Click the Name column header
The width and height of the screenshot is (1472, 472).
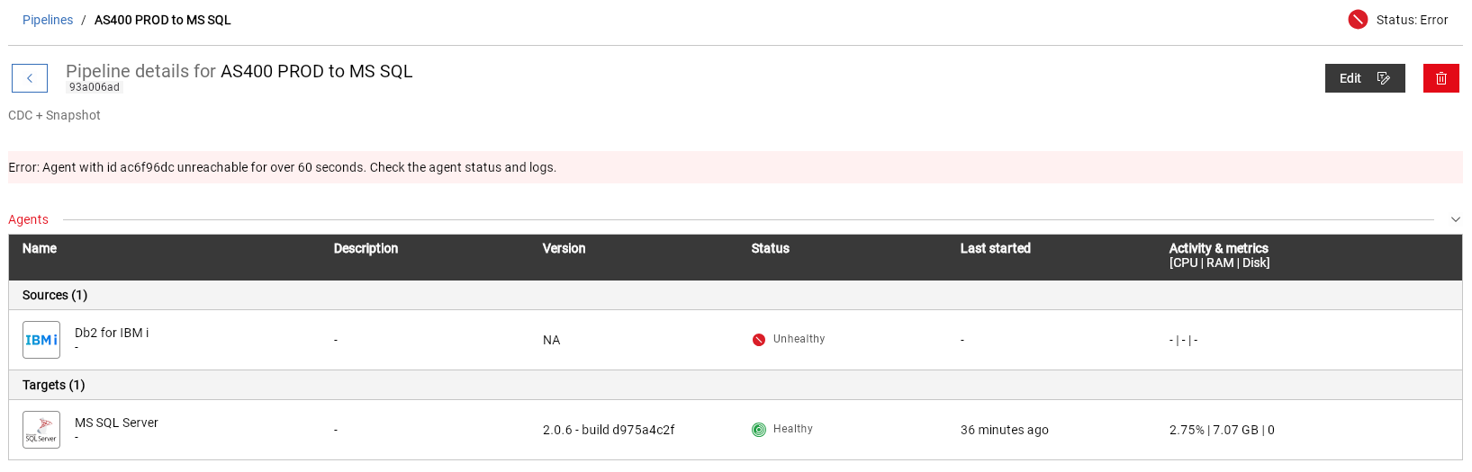[x=40, y=248]
